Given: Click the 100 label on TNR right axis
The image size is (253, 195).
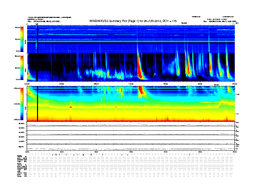Looking at the screenshot, I should (238, 94).
